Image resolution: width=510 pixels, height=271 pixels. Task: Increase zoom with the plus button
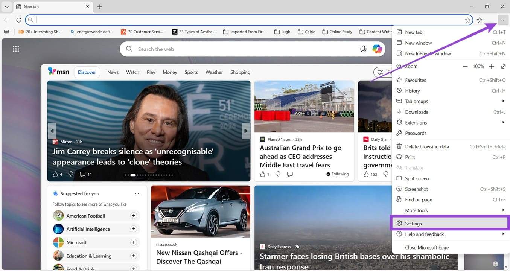tap(492, 66)
